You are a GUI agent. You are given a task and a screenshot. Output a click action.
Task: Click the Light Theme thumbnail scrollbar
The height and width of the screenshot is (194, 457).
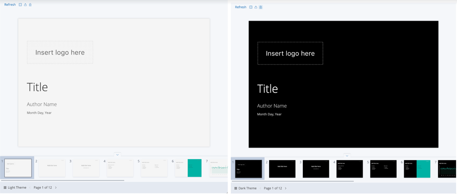pos(63,181)
